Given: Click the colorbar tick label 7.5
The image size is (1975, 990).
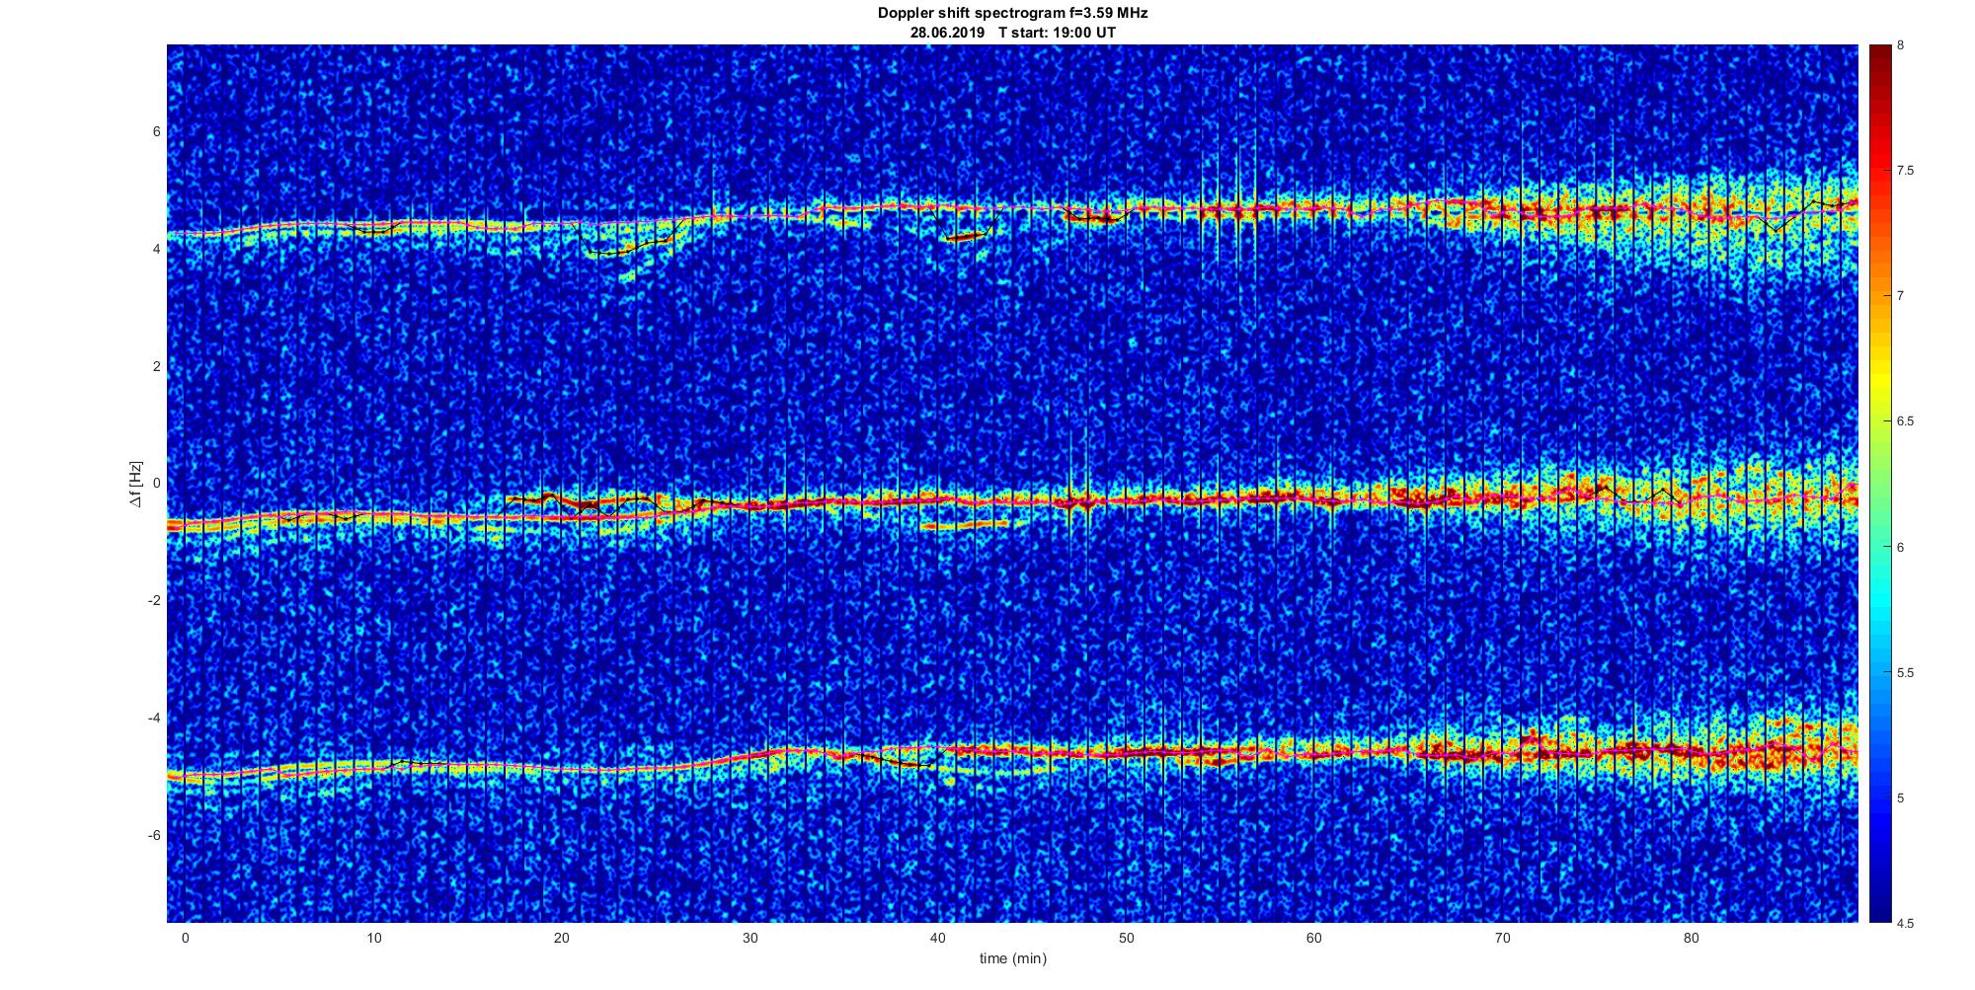Looking at the screenshot, I should [x=1906, y=171].
